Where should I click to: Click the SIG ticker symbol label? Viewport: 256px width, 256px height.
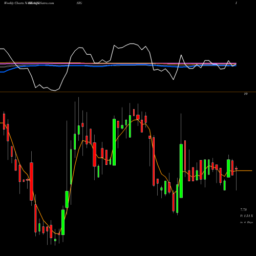(79, 3)
